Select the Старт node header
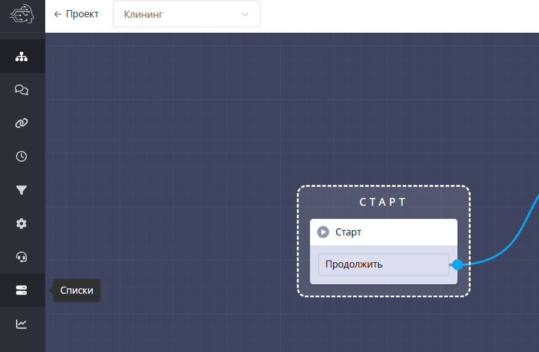Image resolution: width=539 pixels, height=352 pixels. tap(383, 232)
